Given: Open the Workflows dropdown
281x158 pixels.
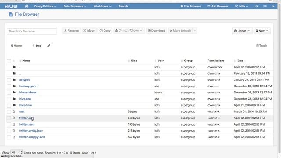Looking at the screenshot, I should click(102, 6).
